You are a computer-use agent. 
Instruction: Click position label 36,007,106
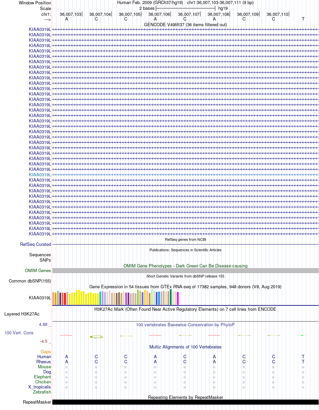coord(159,14)
